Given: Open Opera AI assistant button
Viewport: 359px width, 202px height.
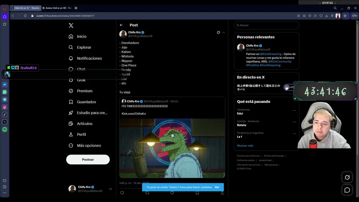Looking at the screenshot, I should click(x=355, y=16).
